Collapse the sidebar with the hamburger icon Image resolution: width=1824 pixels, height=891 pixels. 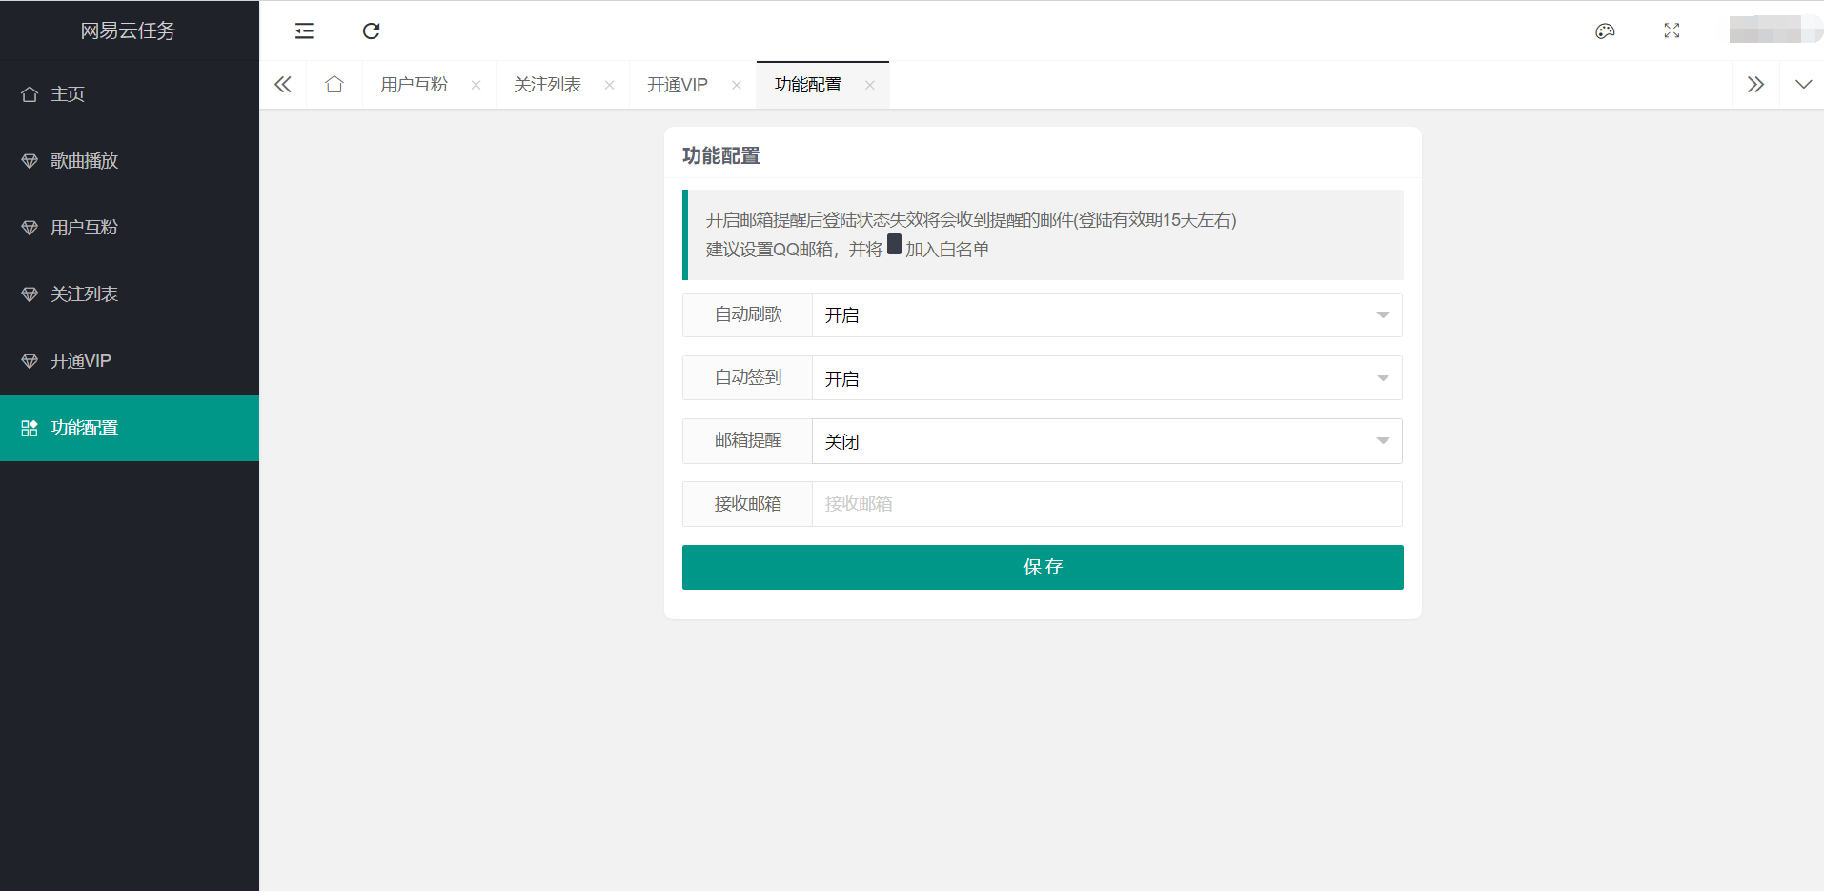coord(303,30)
